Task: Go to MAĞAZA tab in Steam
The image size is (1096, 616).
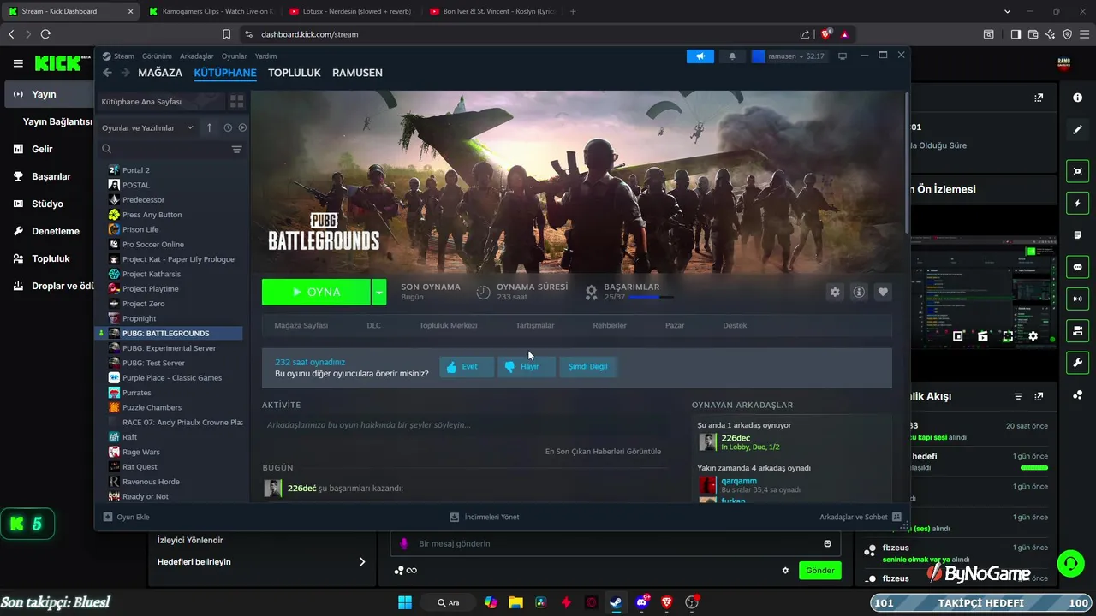Action: [160, 73]
